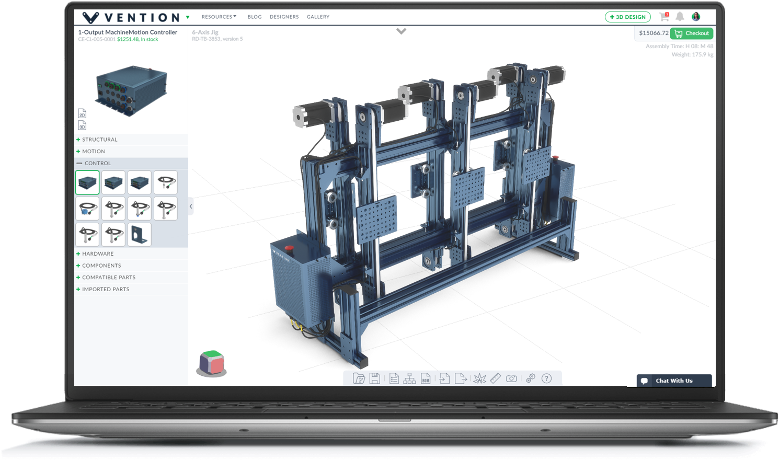Select the highlighted MachineMotion controller thumbnail

point(87,182)
